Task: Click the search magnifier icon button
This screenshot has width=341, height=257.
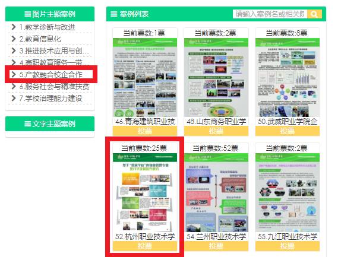Action: tap(314, 14)
